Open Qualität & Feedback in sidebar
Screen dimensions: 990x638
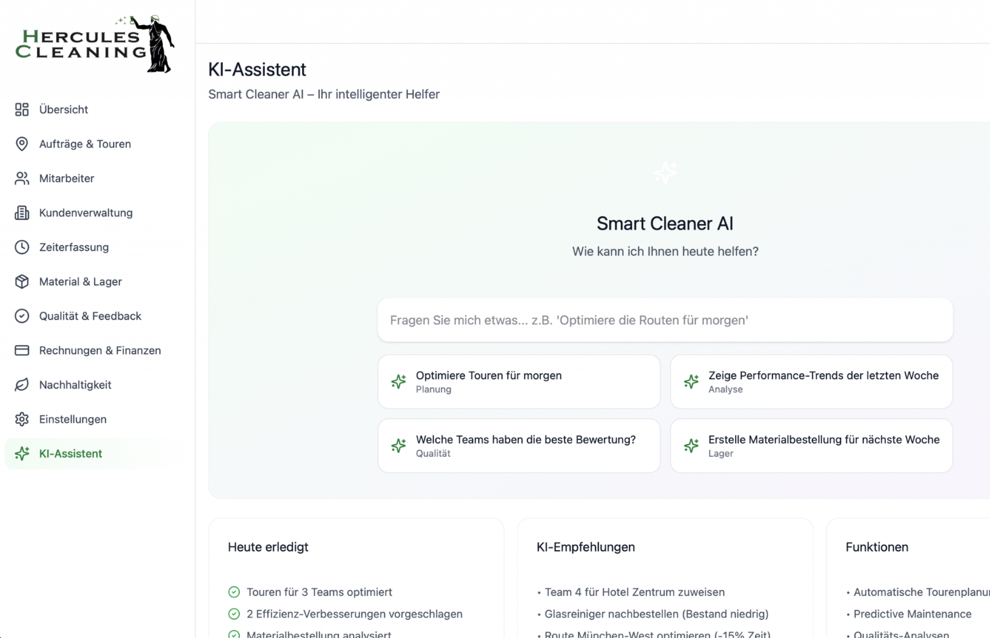pyautogui.click(x=90, y=316)
